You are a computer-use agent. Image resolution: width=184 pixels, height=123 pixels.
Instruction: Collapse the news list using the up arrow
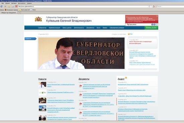tap(143, 37)
